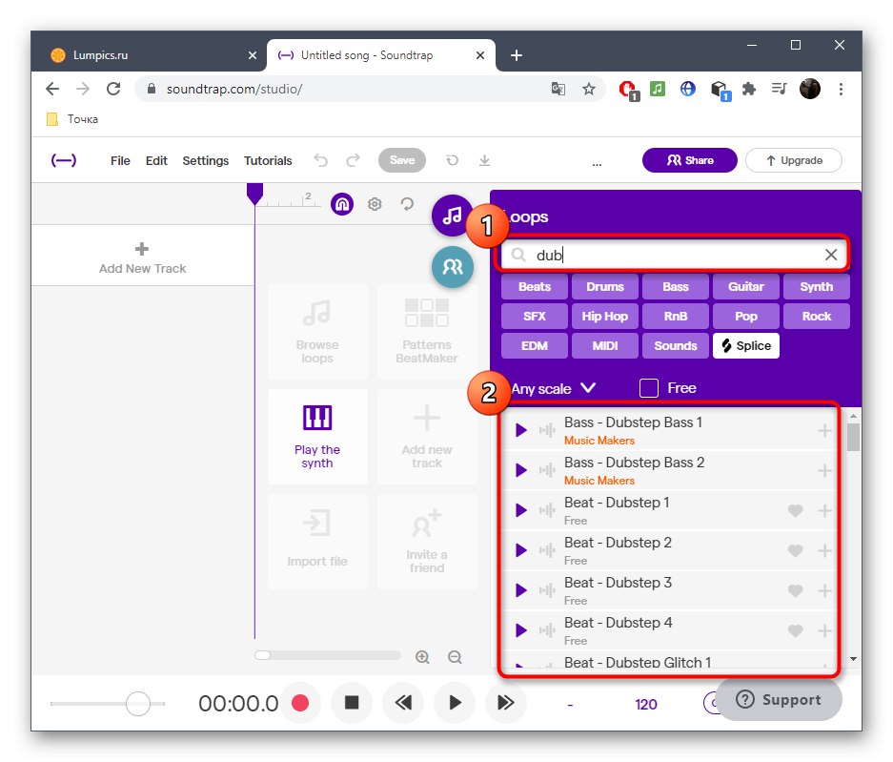Show waveform of Beat - Dubstep 2
This screenshot has width=893, height=762.
coord(547,550)
